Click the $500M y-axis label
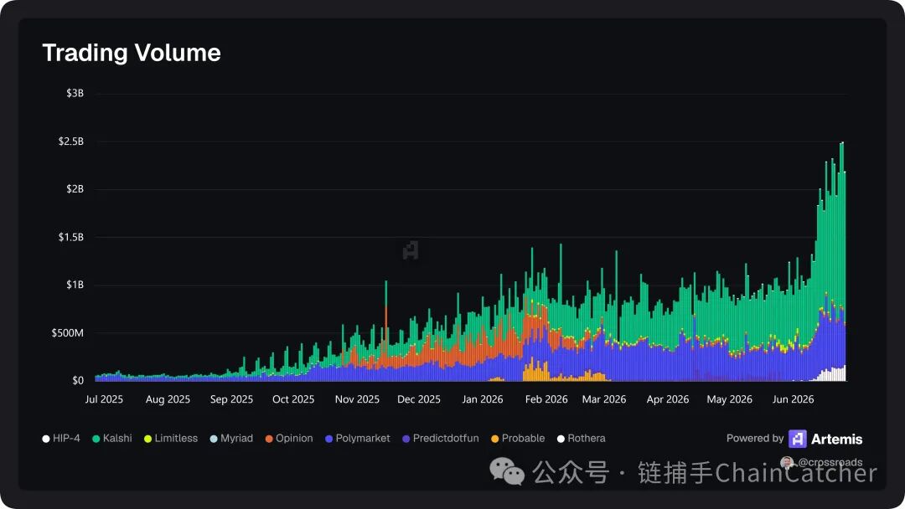This screenshot has height=509, width=905. click(x=68, y=332)
